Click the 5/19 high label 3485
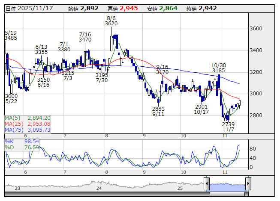This screenshot has height=201, width=280. pos(11,38)
